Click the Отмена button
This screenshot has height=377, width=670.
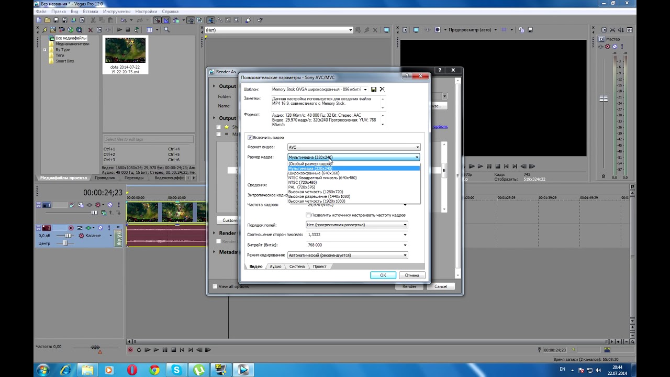412,275
